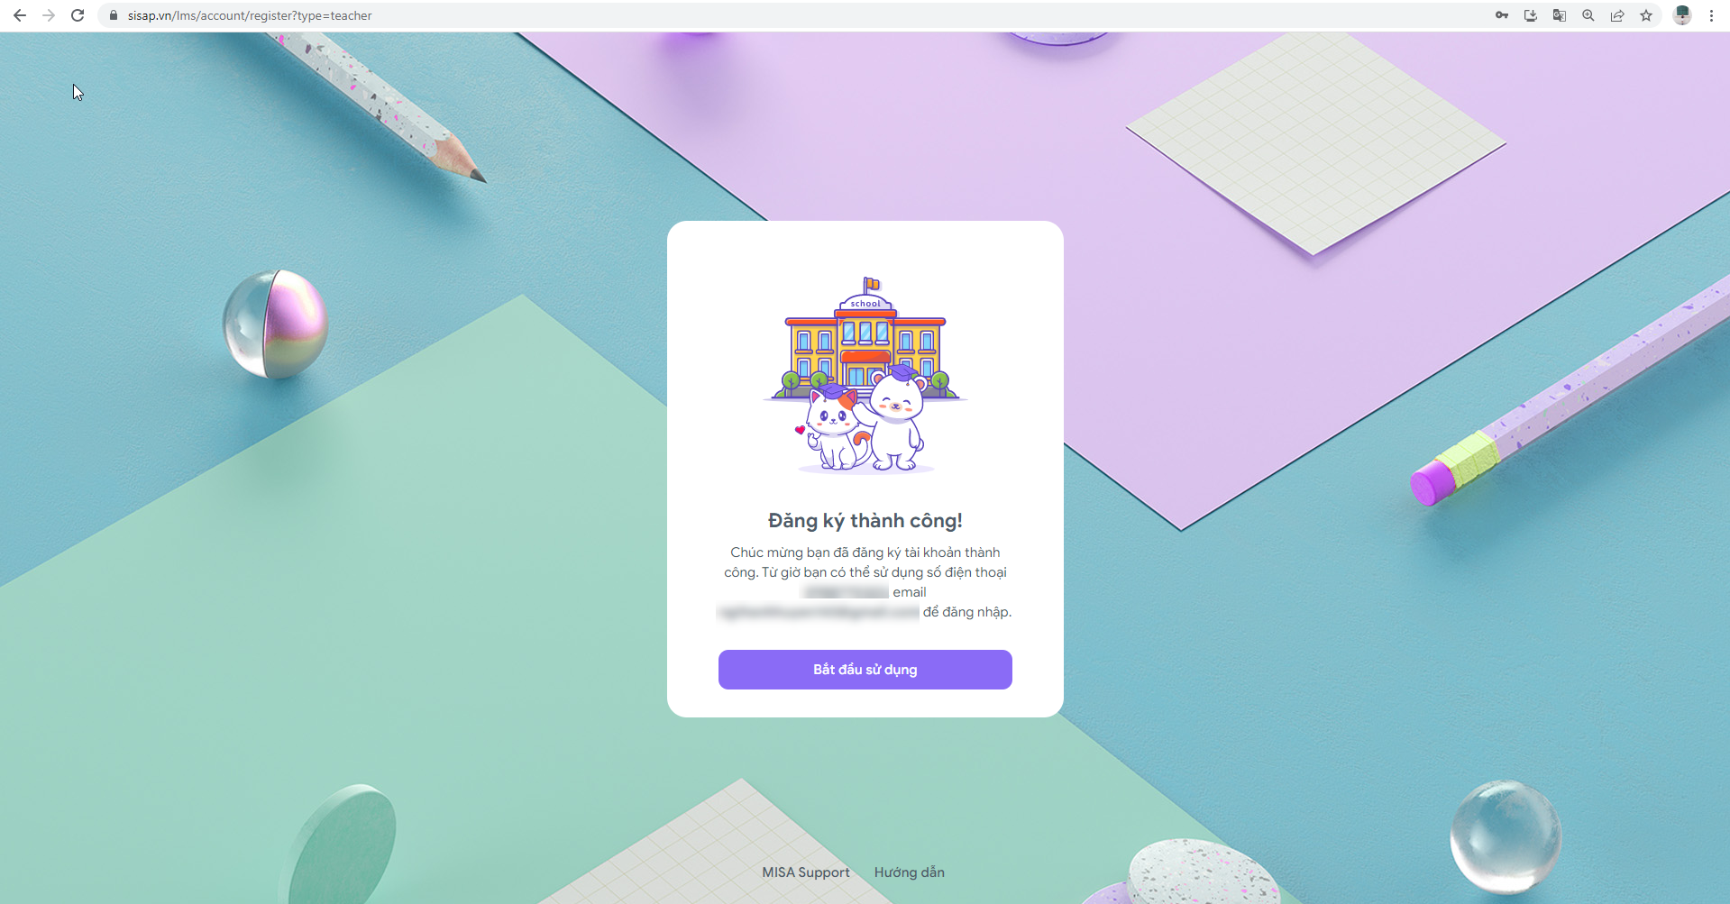Click the install app icon in address bar
The height and width of the screenshot is (904, 1730).
(x=1531, y=15)
